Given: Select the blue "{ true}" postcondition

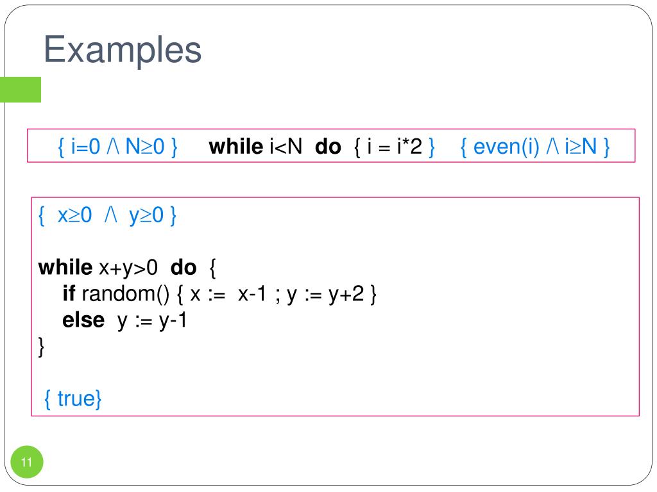Looking at the screenshot, I should 73,398.
